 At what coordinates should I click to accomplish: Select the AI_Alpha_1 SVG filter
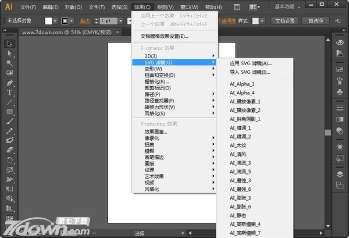coord(243,84)
